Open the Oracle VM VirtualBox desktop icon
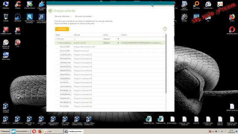The width and height of the screenshot is (238, 134). [6, 108]
